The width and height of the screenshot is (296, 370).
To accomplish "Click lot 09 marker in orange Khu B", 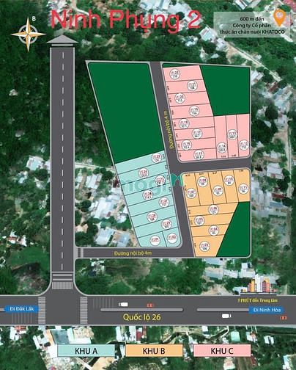I will point(218,191).
